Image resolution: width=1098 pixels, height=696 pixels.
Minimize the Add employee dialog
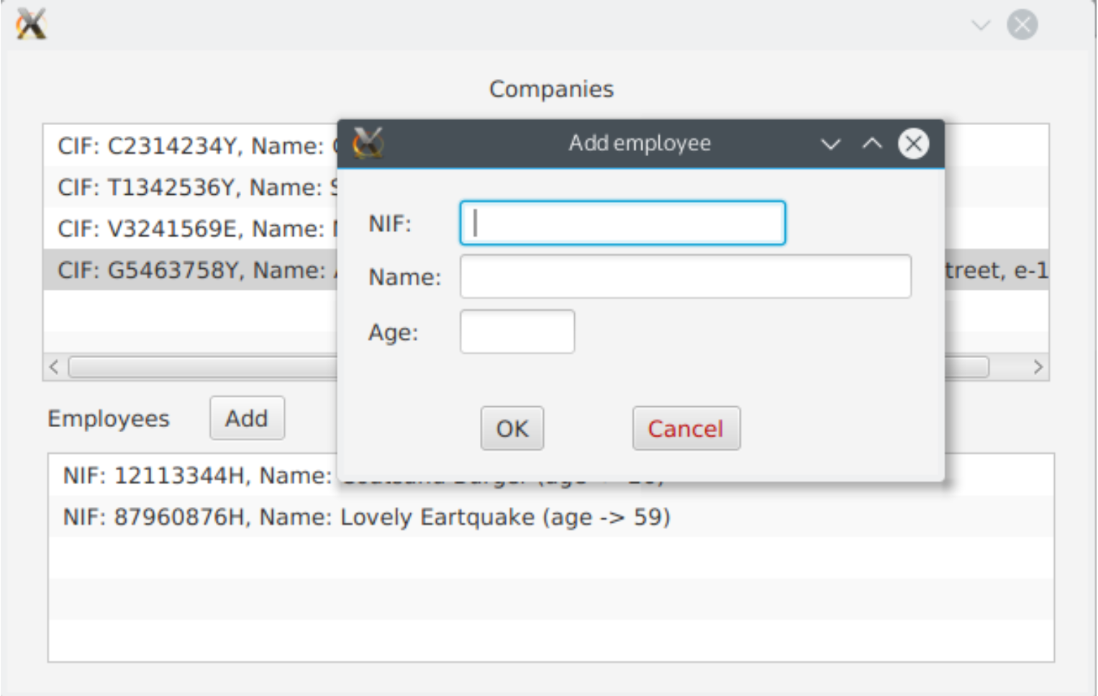pyautogui.click(x=830, y=144)
